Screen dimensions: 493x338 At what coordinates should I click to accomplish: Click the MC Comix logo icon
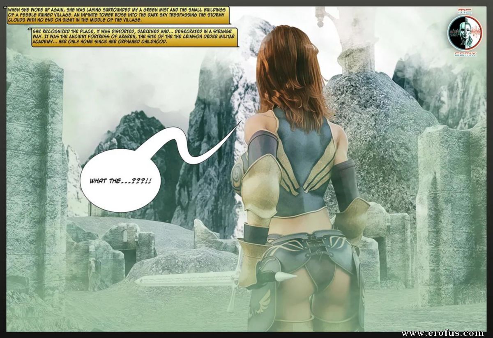click(x=465, y=32)
